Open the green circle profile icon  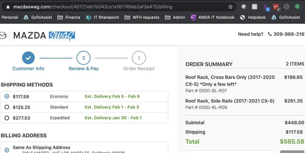[297, 7]
